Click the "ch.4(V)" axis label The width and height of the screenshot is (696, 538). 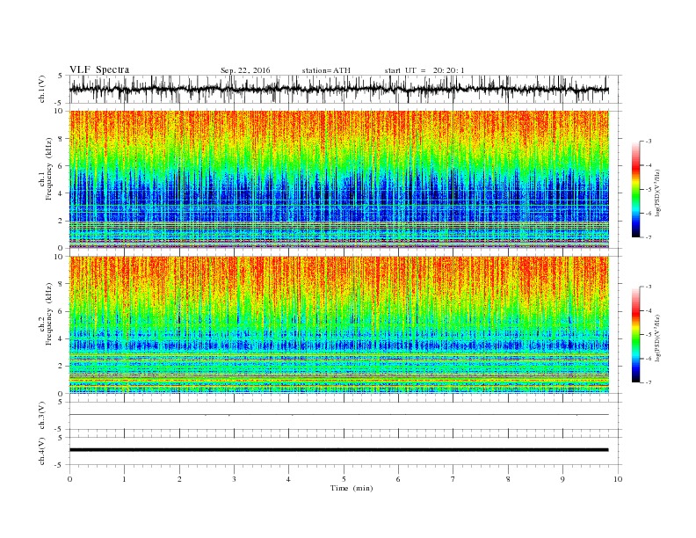pyautogui.click(x=42, y=451)
